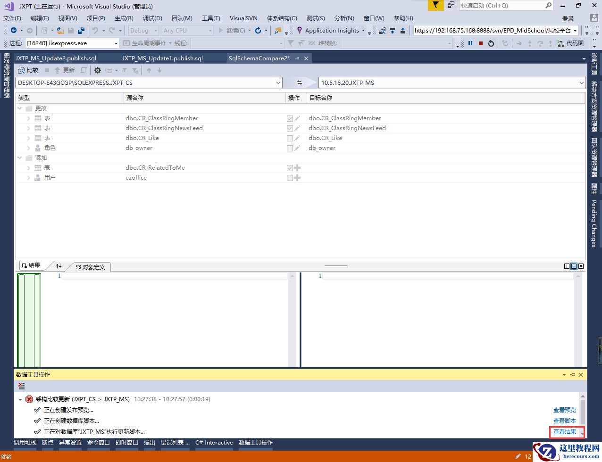
Task: Uncheck the dbo.CR_ClassRingMember action checkbox
Action: pos(290,118)
